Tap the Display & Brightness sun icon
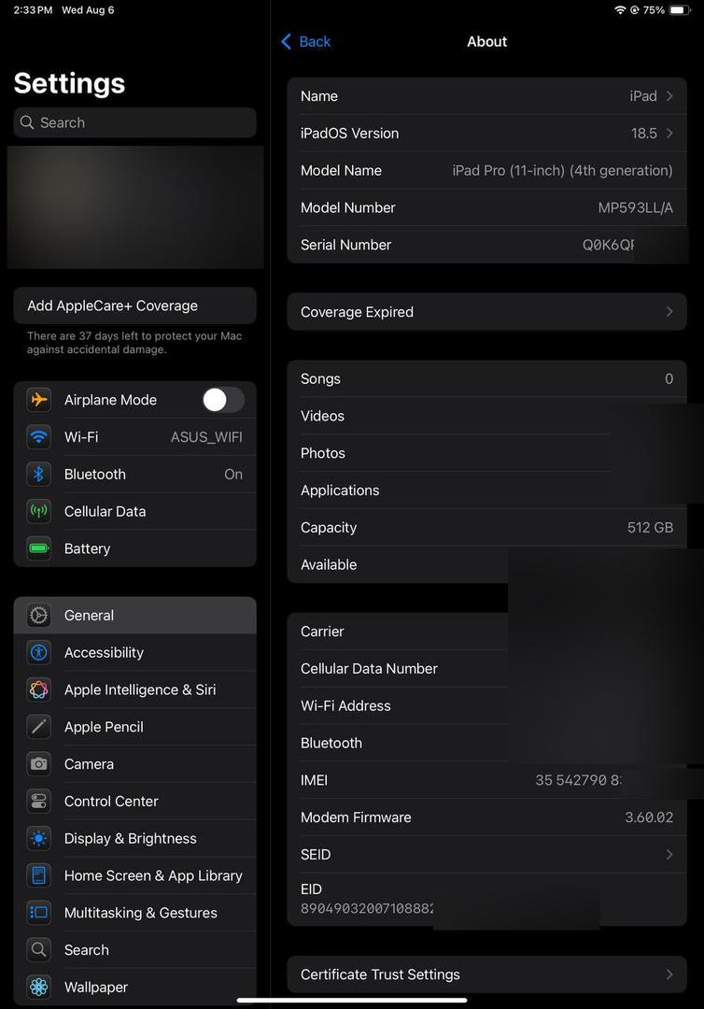 [x=38, y=838]
